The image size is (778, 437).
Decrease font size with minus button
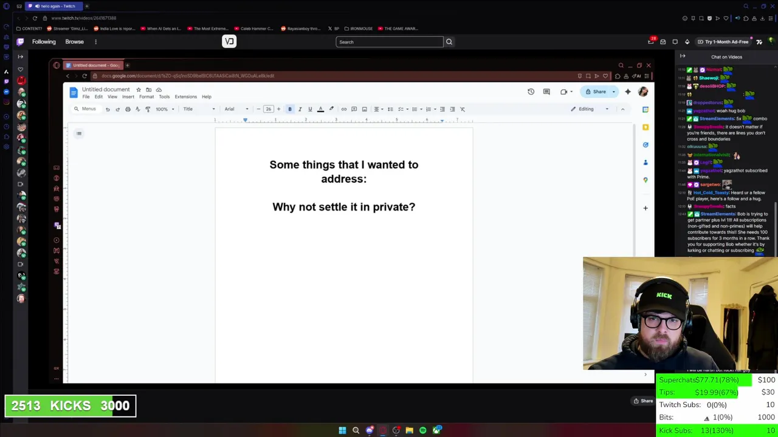[258, 109]
